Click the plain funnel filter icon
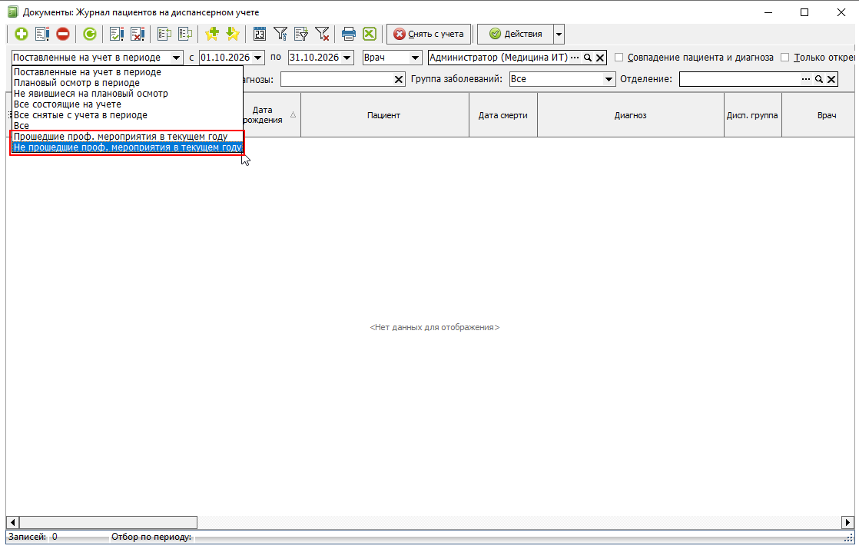859x549 pixels. coord(280,34)
